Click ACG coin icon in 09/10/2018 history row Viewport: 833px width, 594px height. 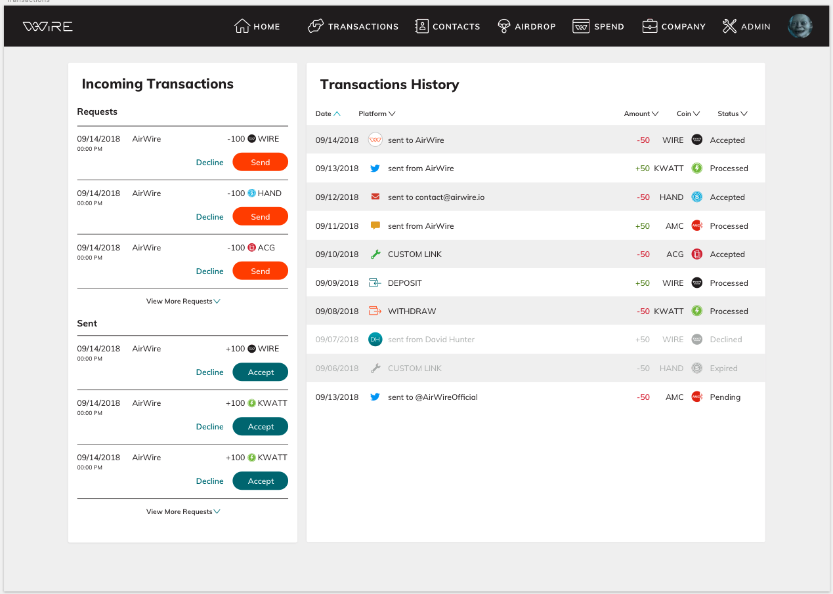(697, 254)
